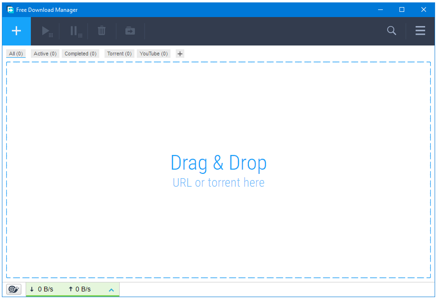Toggle snail mode in status bar

[14, 289]
